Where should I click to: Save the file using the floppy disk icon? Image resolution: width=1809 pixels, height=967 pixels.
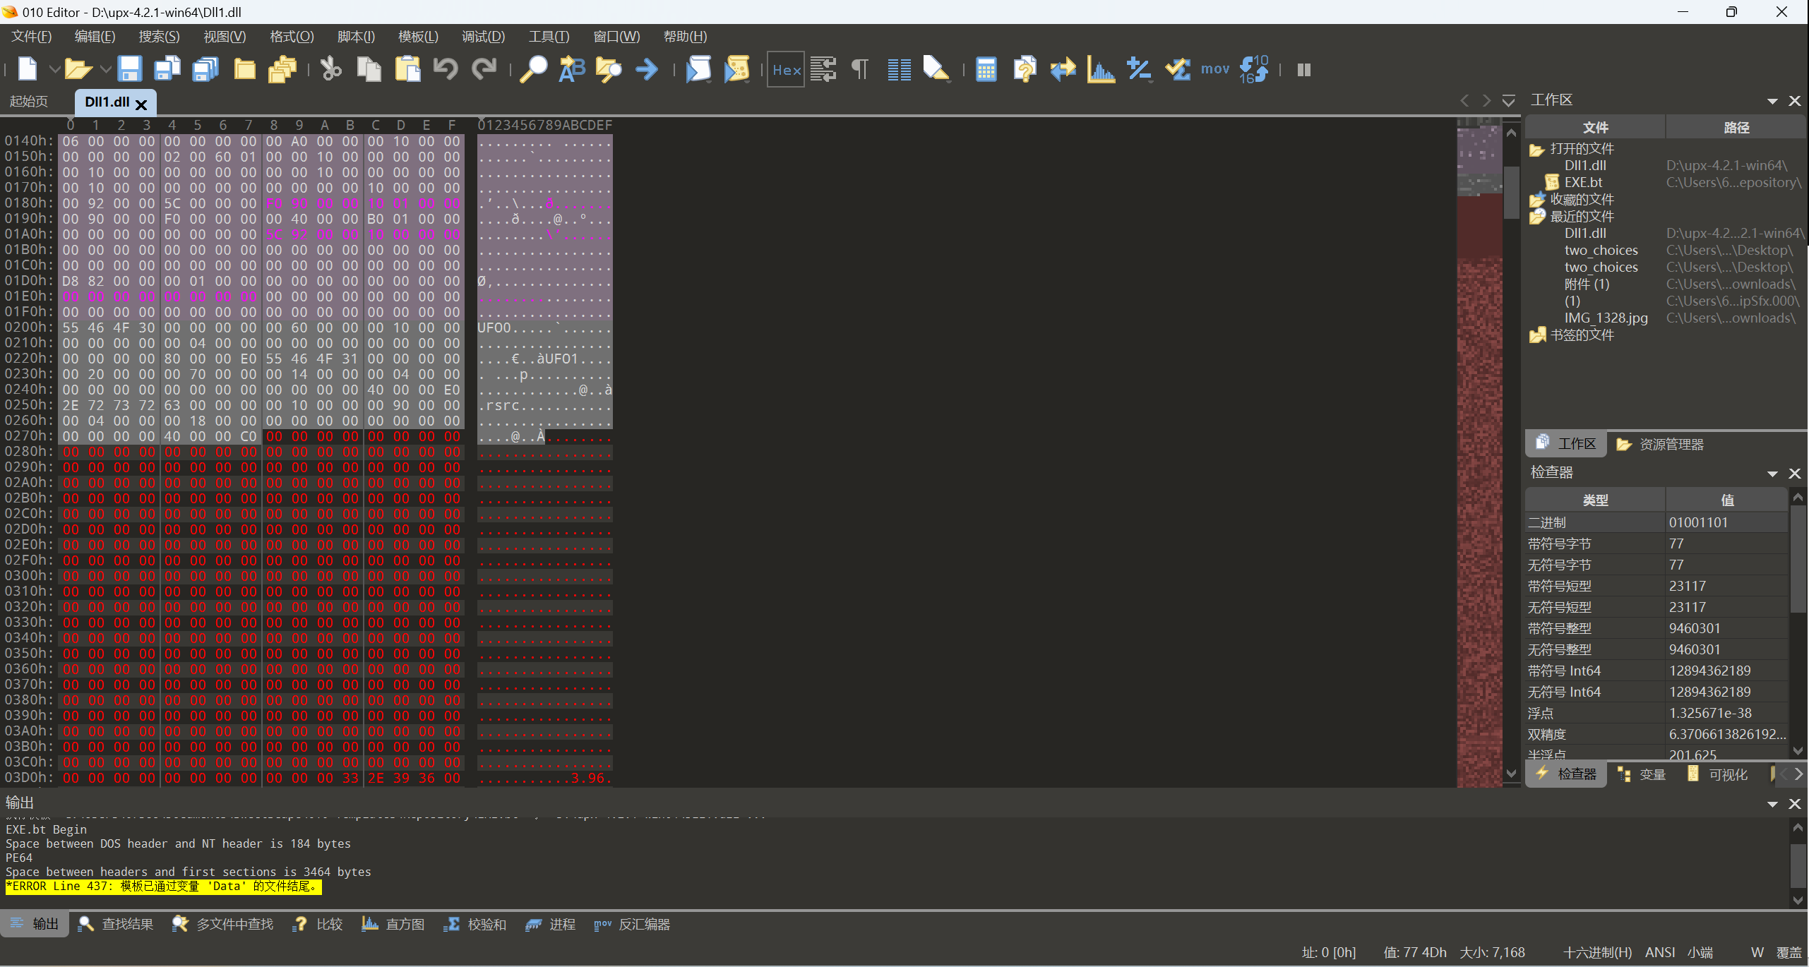tap(130, 69)
